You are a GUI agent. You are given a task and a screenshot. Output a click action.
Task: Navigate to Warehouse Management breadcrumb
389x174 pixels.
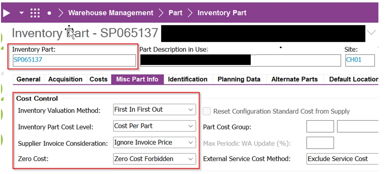click(111, 13)
